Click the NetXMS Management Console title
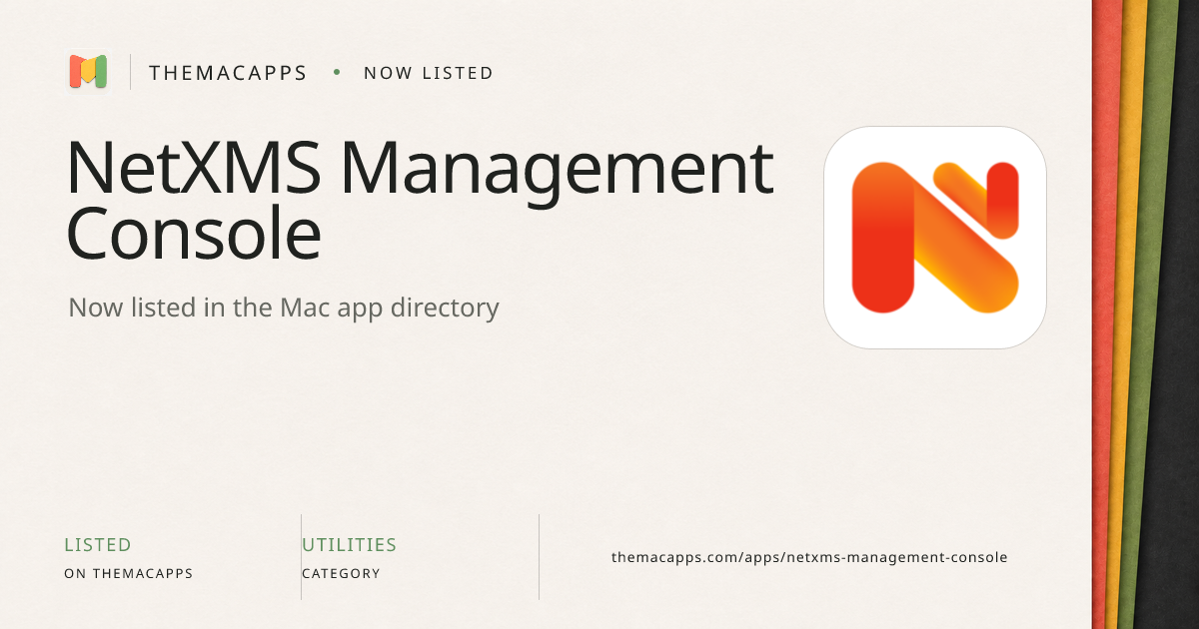The height and width of the screenshot is (629, 1199). (x=420, y=201)
